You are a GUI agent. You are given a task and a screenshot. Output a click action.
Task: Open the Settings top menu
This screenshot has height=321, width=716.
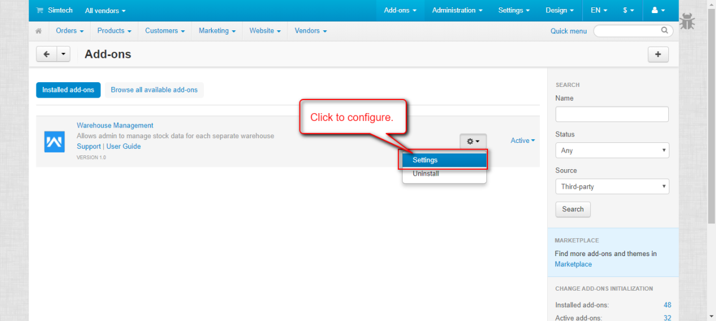[x=514, y=10]
